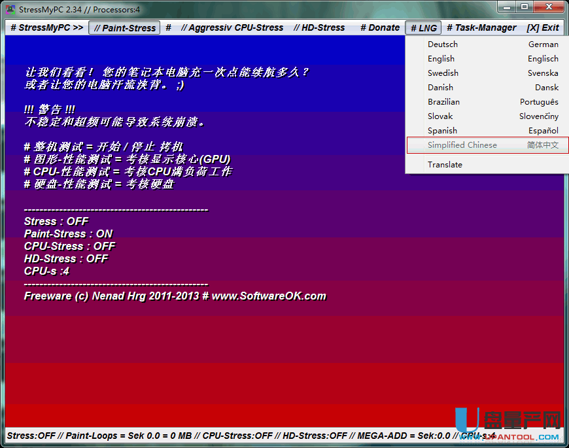The image size is (569, 448).
Task: Select the Danish language entry
Action: [440, 88]
